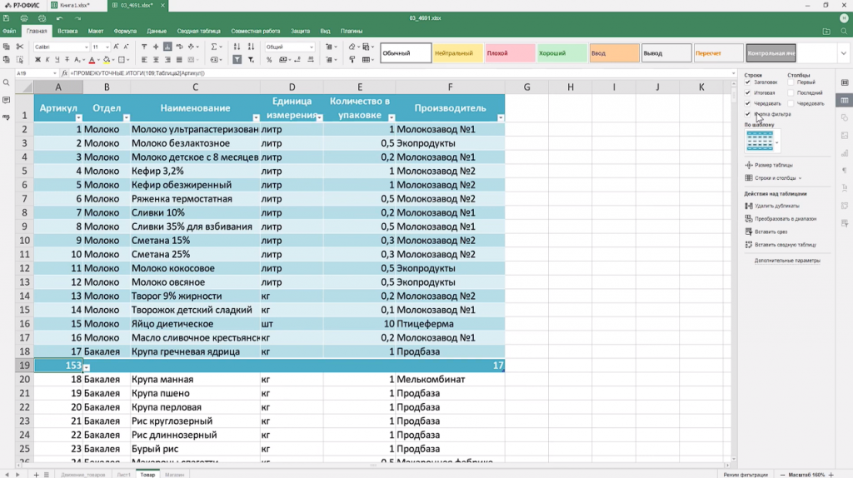
Task: Enable columns Чередовать checkbox
Action: (x=791, y=103)
